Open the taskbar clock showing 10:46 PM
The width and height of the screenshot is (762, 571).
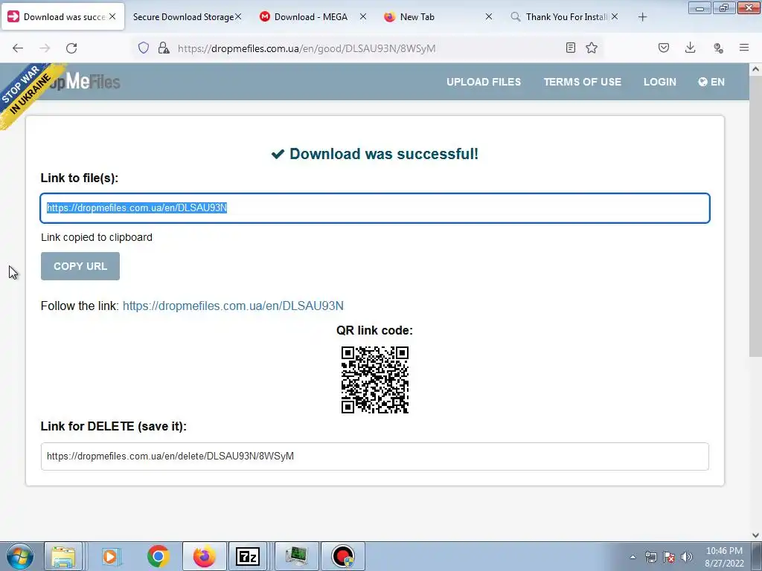724,557
